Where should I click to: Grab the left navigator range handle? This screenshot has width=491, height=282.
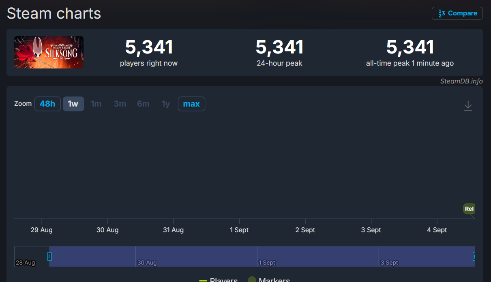coord(49,256)
